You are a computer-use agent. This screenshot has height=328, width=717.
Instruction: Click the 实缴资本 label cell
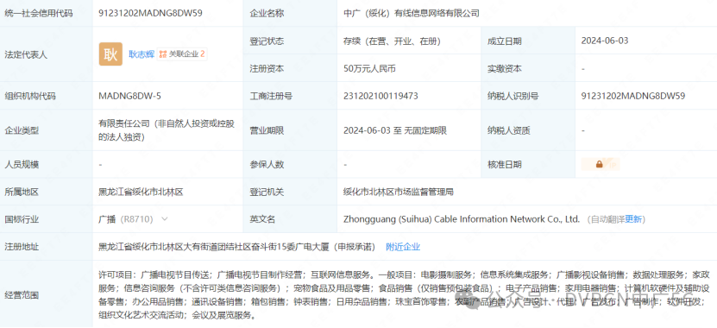coord(528,68)
